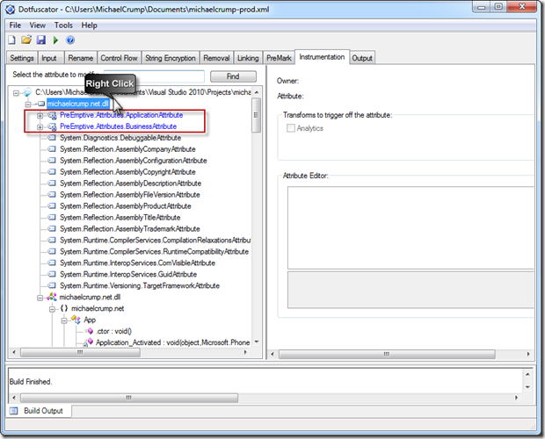Click the tree's horizontal scrollbar thumb
The width and height of the screenshot is (545, 439).
pos(80,353)
